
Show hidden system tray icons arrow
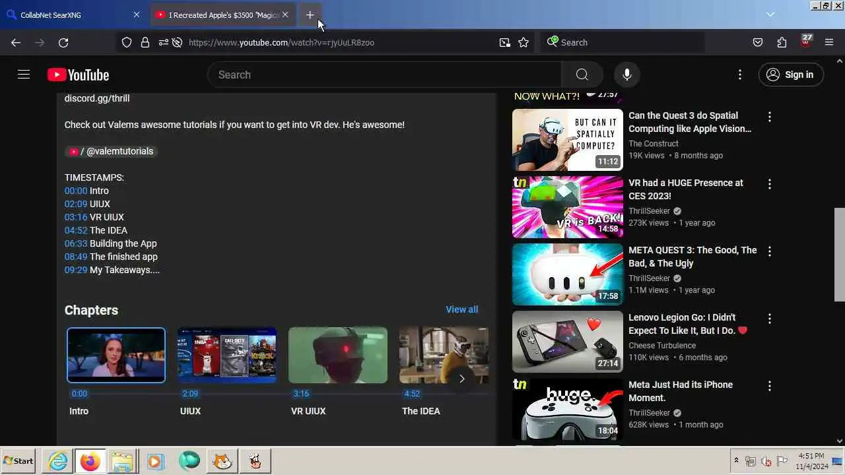[x=736, y=460]
